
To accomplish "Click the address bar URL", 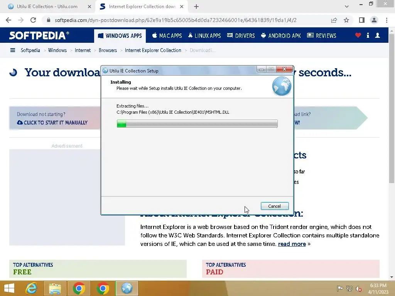I will point(176,20).
